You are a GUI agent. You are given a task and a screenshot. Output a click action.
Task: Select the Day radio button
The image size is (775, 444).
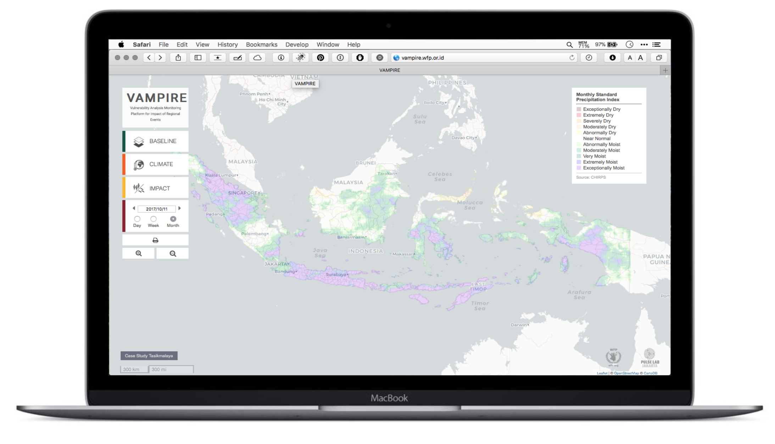[137, 219]
